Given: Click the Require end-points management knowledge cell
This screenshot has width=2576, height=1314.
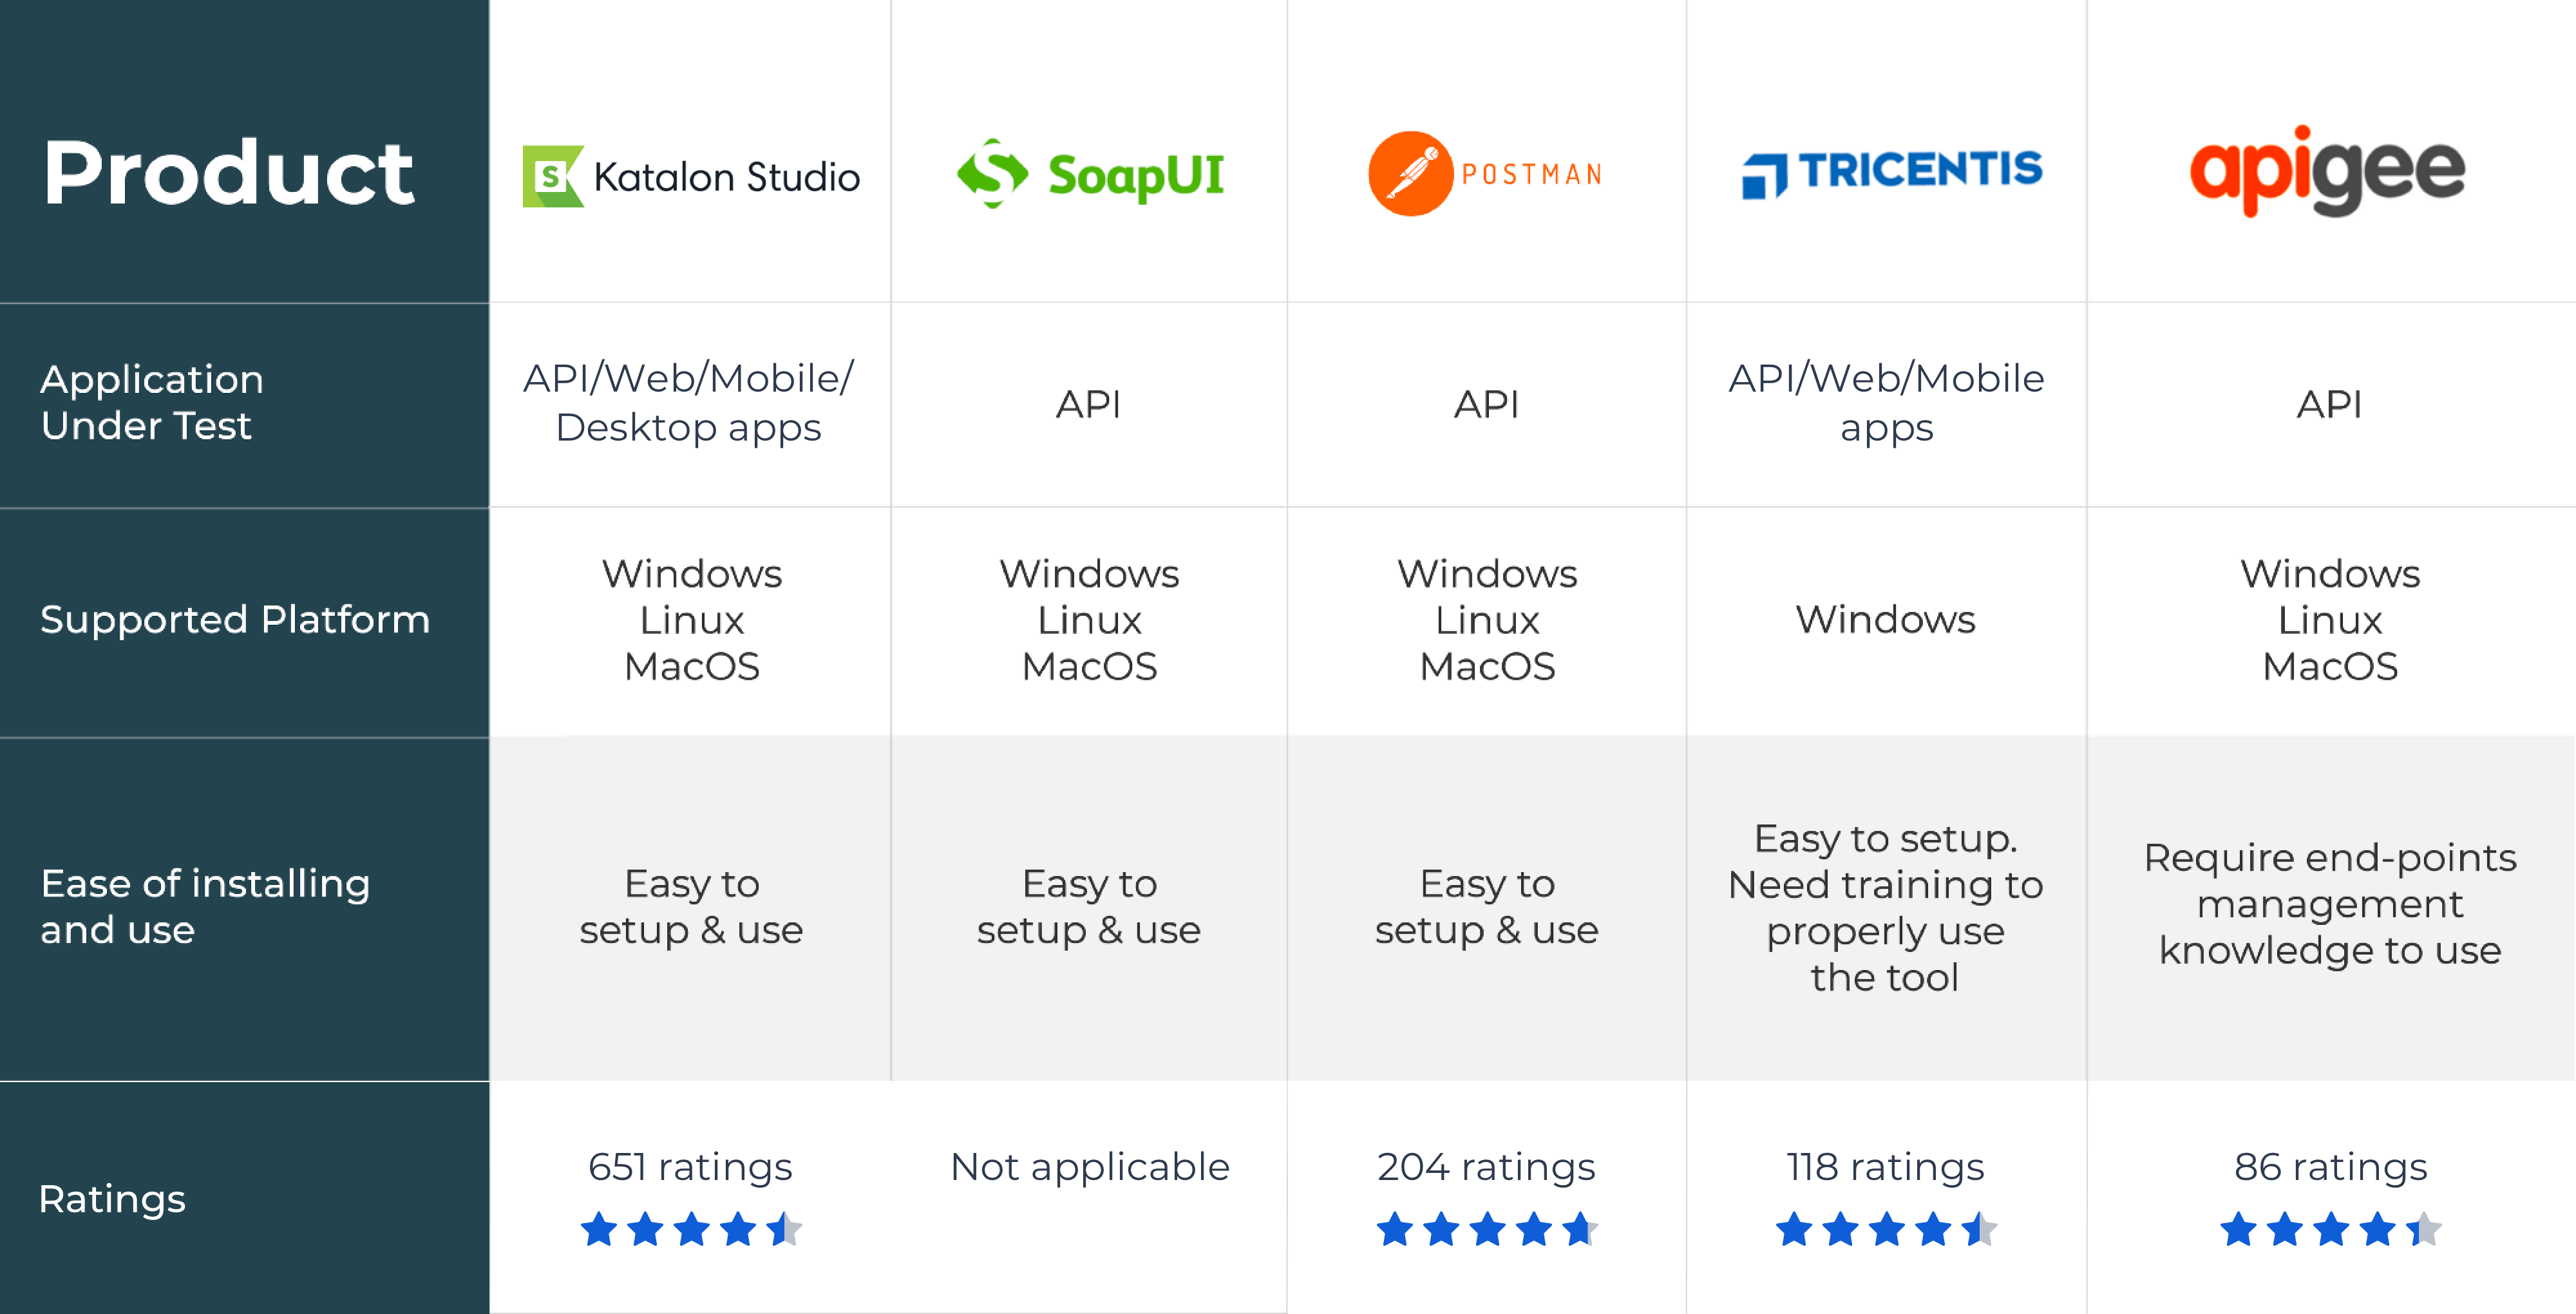Looking at the screenshot, I should coord(2330,904).
